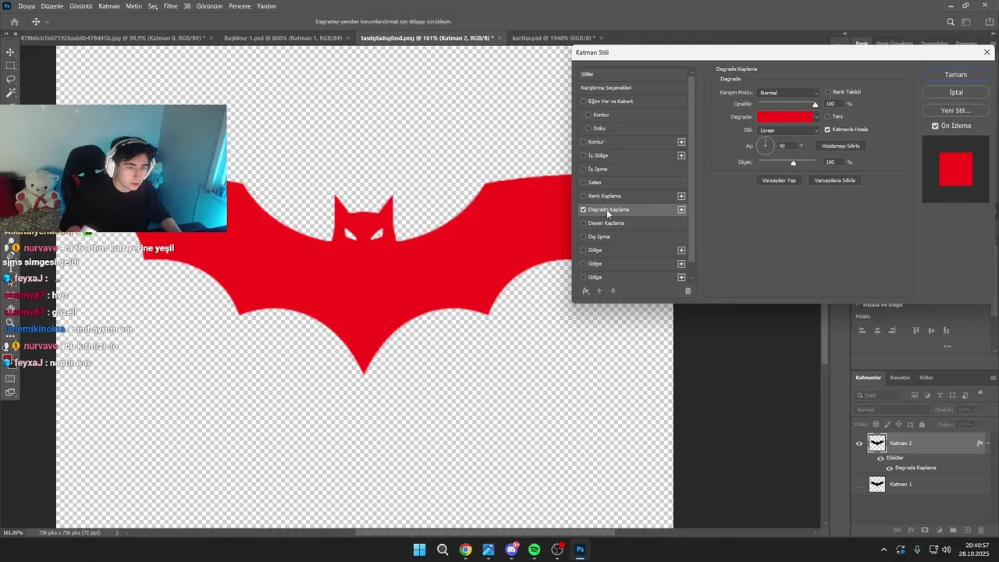The height and width of the screenshot is (562, 999).
Task: Click add layer mask icon
Action: (925, 531)
